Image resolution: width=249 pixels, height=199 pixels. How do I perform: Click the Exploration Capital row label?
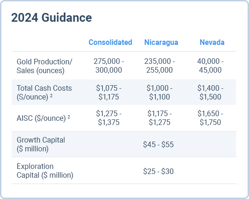coord(45,171)
